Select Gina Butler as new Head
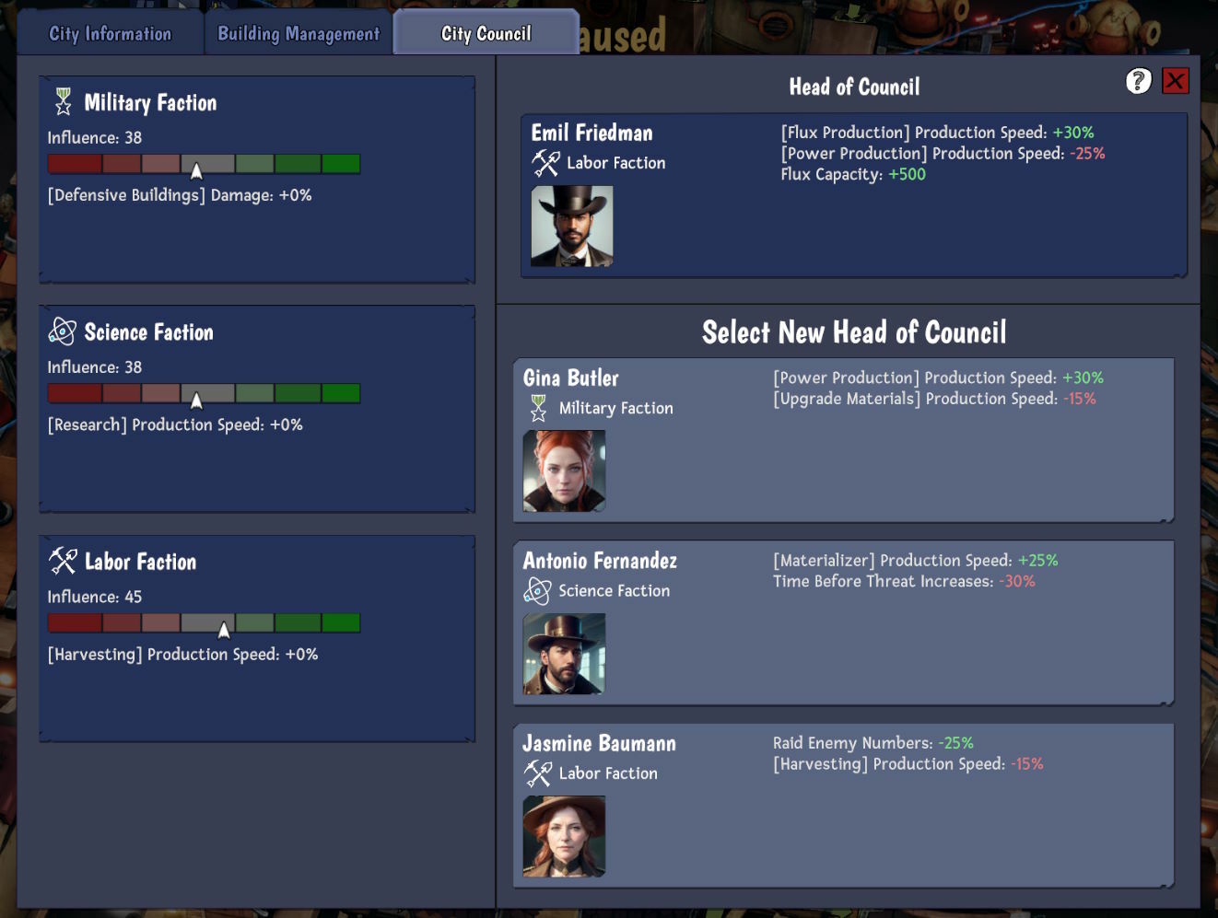The height and width of the screenshot is (918, 1218). [844, 440]
